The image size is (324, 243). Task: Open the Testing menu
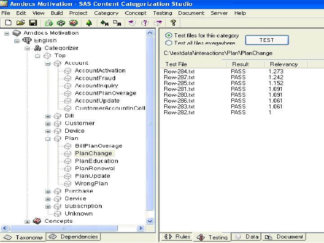point(162,13)
